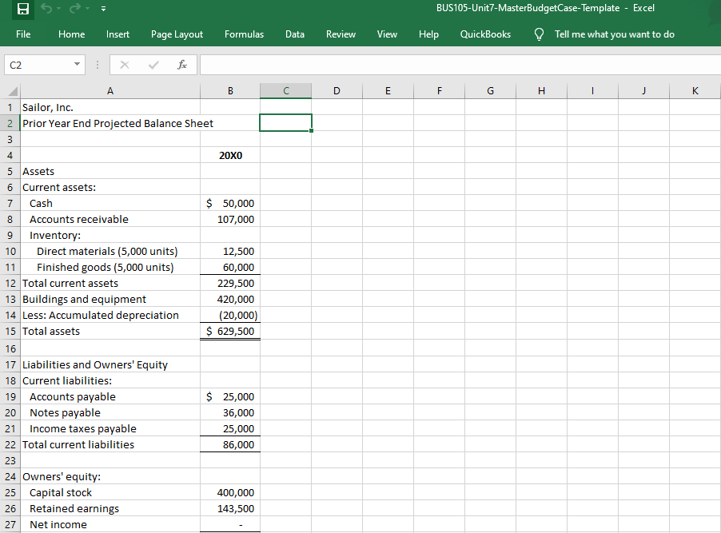The height and width of the screenshot is (533, 721).
Task: Click the lightbulb Tell me icon
Action: (540, 34)
